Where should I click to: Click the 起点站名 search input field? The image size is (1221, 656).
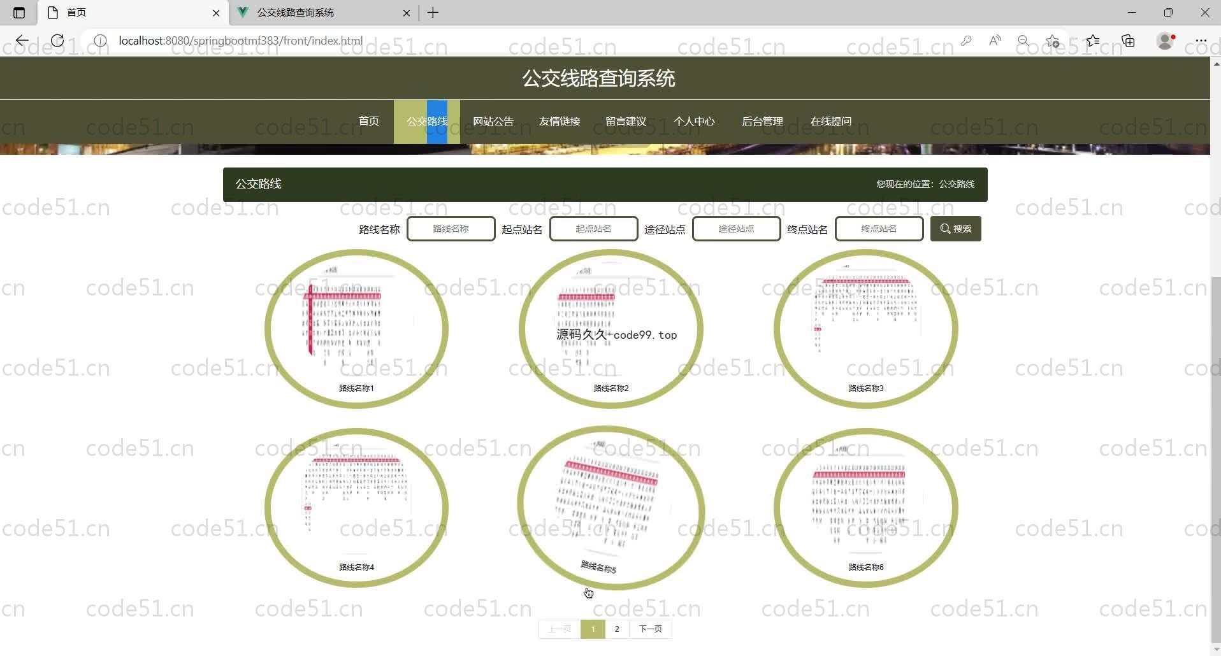tap(594, 229)
